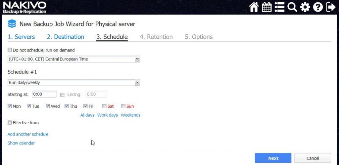This screenshot has height=165, width=339.
Task: Go to the Home dashboard icon
Action: point(254,7)
